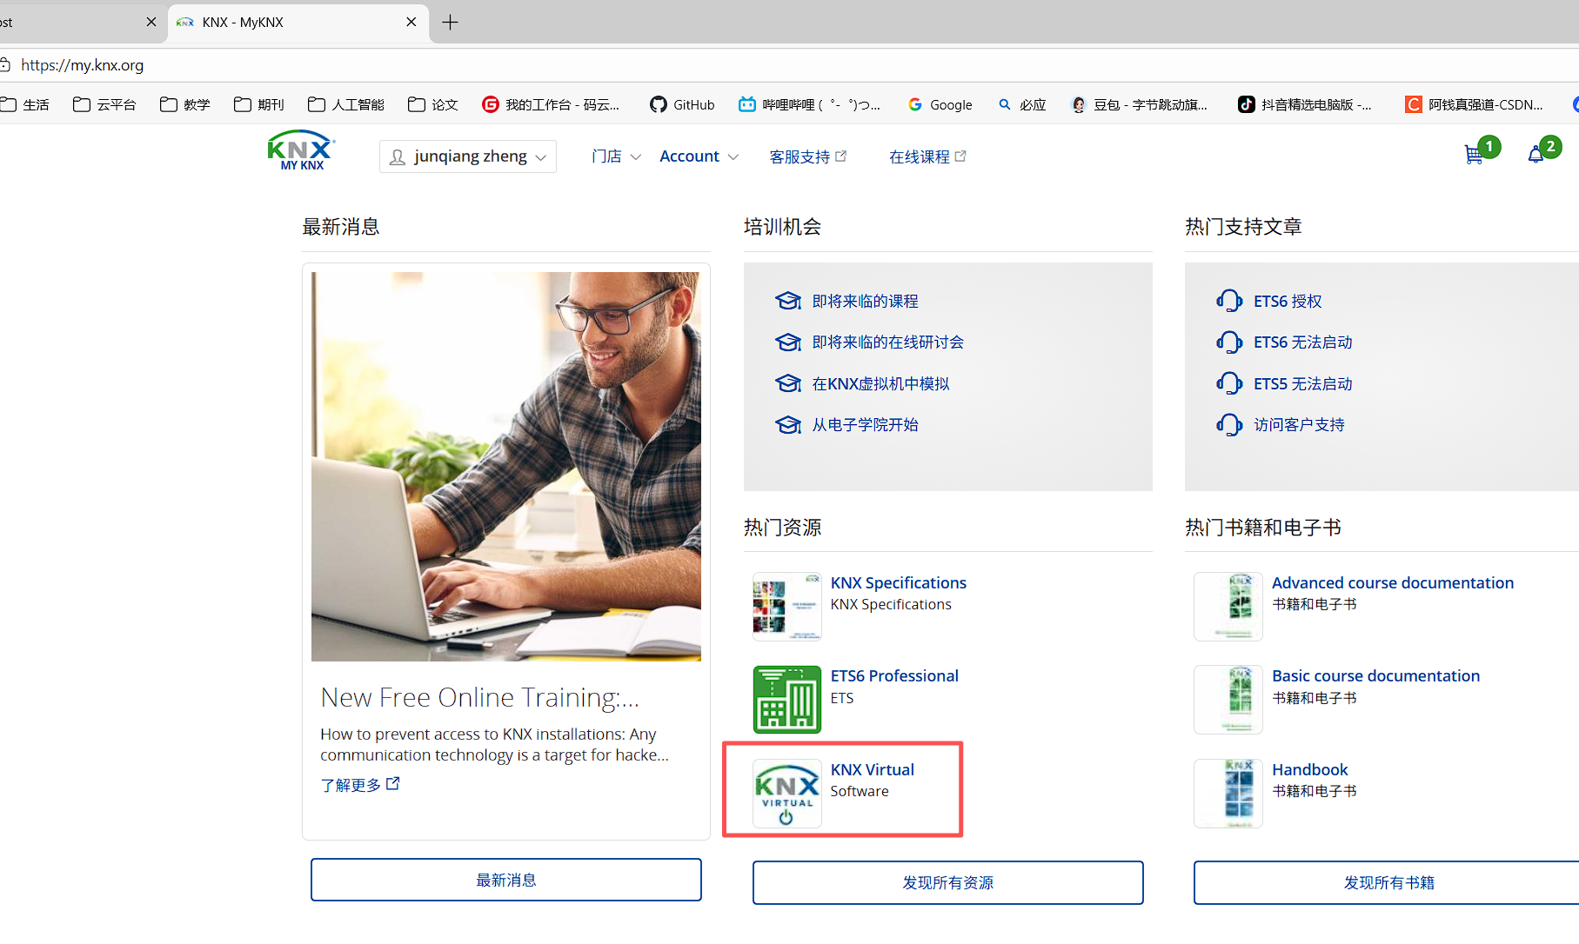Open the 即将来临的课程 link
This screenshot has width=1579, height=944.
(x=865, y=301)
